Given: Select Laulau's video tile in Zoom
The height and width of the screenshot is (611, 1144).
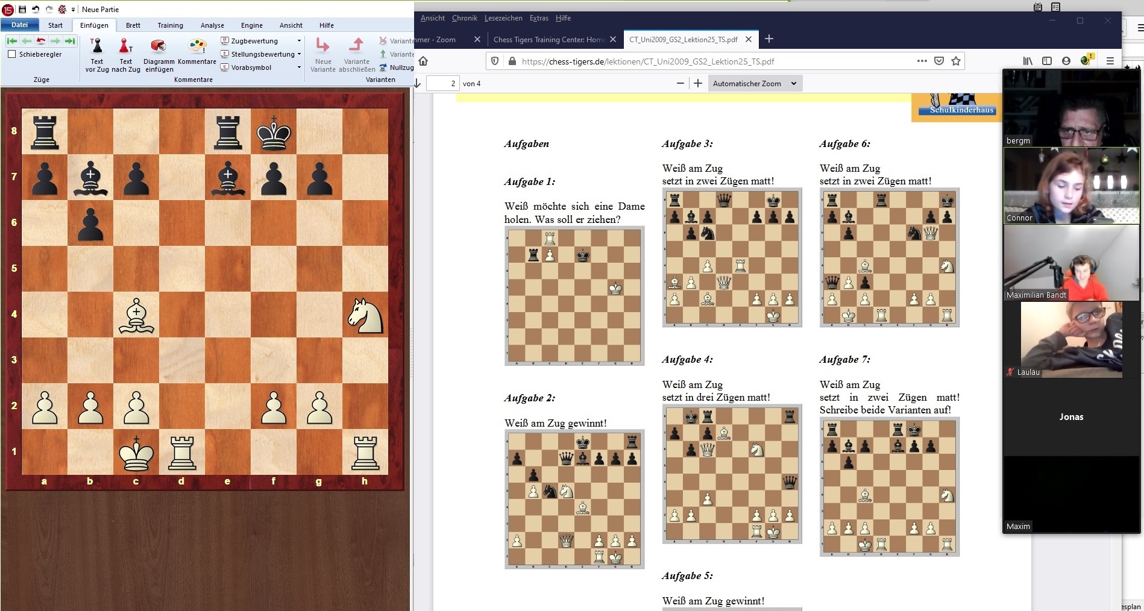Looking at the screenshot, I should [1072, 339].
